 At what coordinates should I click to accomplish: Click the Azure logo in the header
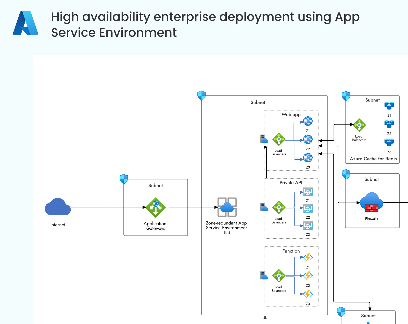(x=25, y=23)
